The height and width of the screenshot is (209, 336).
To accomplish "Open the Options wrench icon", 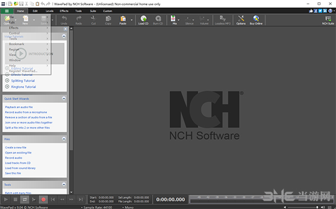I will click(241, 20).
